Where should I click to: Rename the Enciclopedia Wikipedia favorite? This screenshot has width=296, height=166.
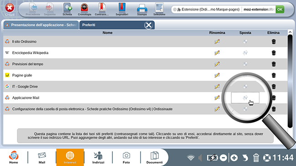click(217, 53)
